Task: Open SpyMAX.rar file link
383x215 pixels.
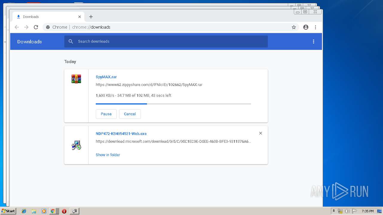Action: tap(106, 77)
